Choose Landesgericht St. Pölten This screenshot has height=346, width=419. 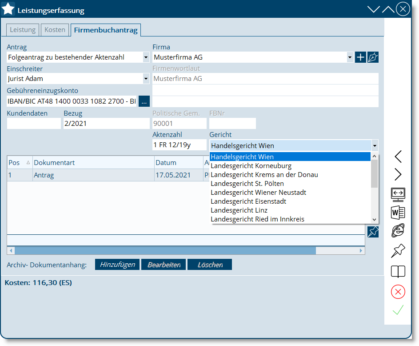[x=290, y=183]
